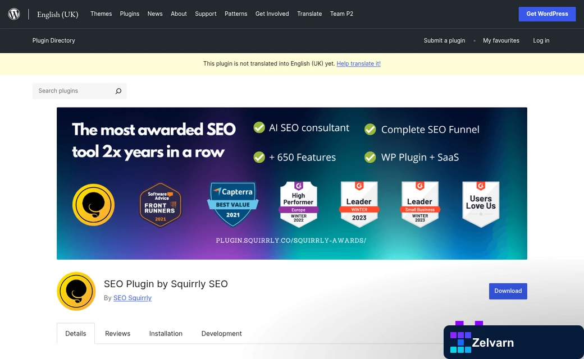Click the High Performer Europe badge

pyautogui.click(x=298, y=204)
